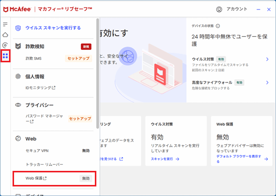Click the McAfee logo
The height and width of the screenshot is (196, 276).
[17, 10]
